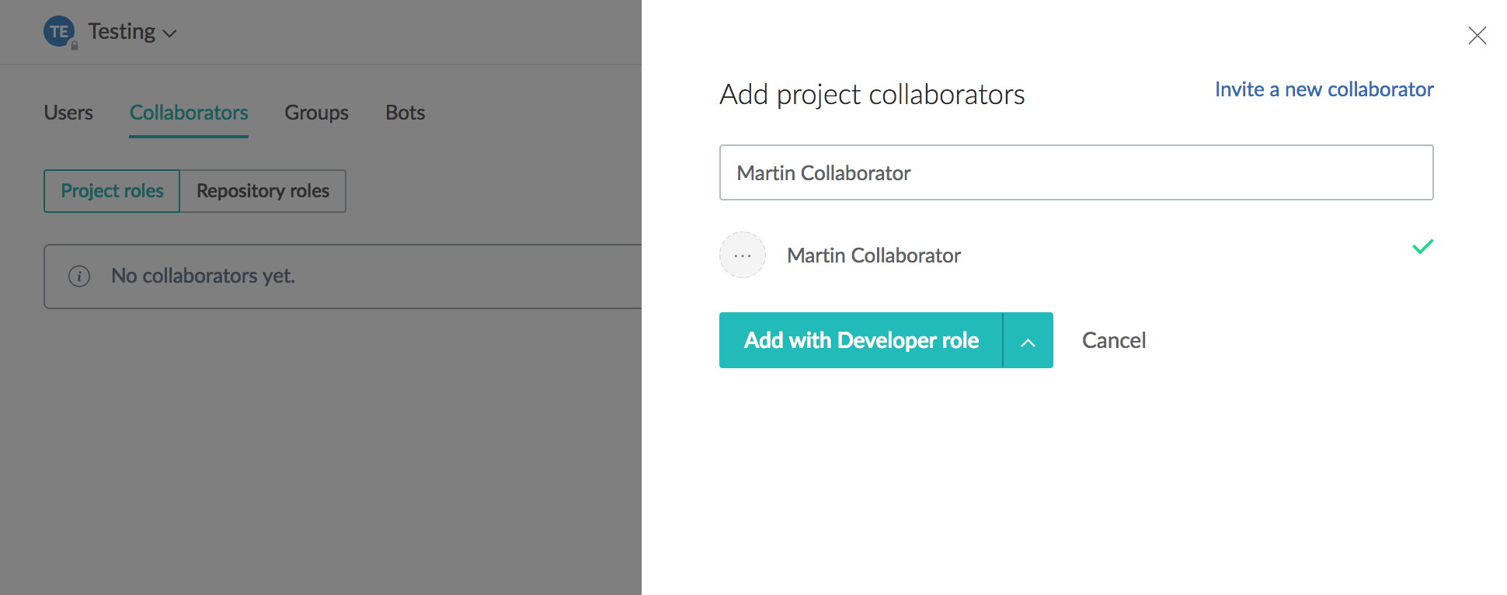1507x595 pixels.
Task: Open the Groups tab
Action: tap(316, 113)
